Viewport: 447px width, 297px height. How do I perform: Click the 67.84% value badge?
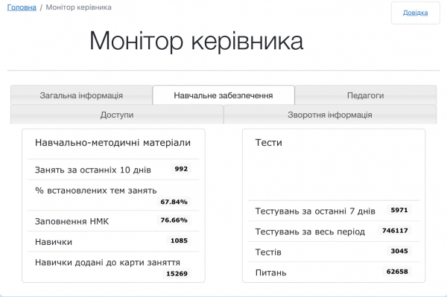pos(174,202)
